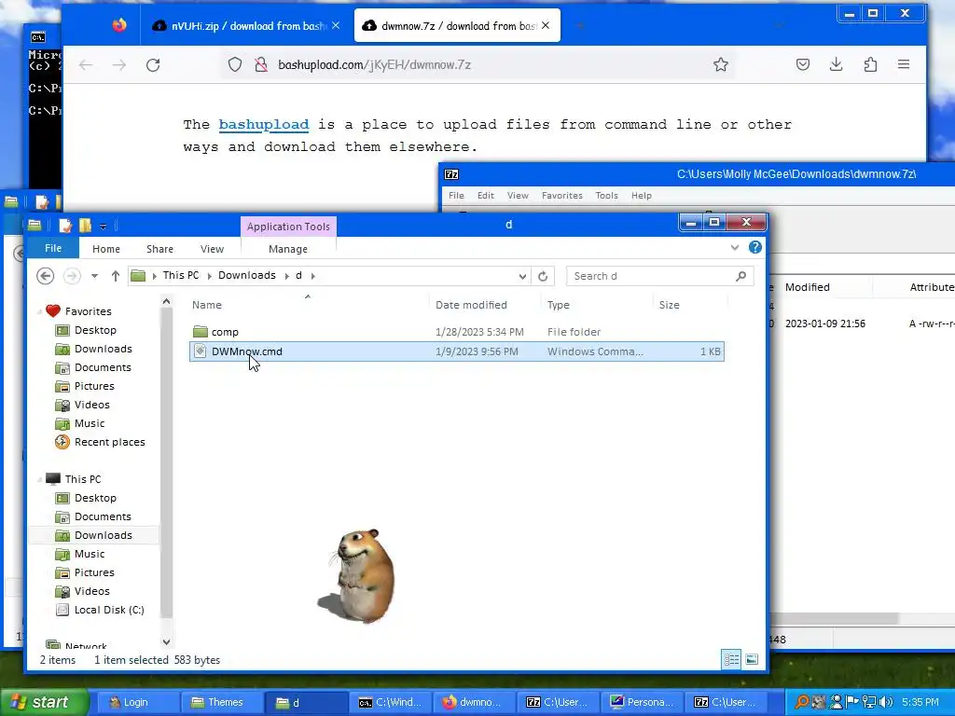Open Favorites Desktop in sidebar
Screen dimensions: 955x716
click(x=95, y=330)
